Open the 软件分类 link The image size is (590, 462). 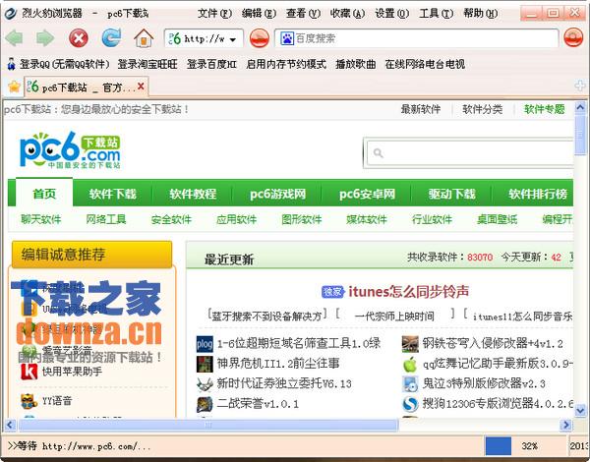[483, 109]
